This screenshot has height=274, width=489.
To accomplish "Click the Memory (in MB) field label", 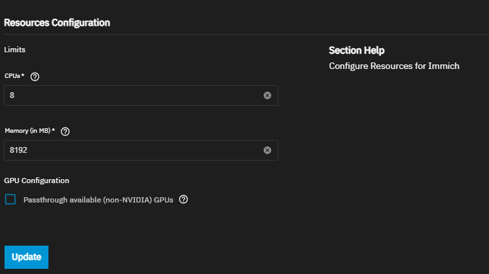I will 27,131.
